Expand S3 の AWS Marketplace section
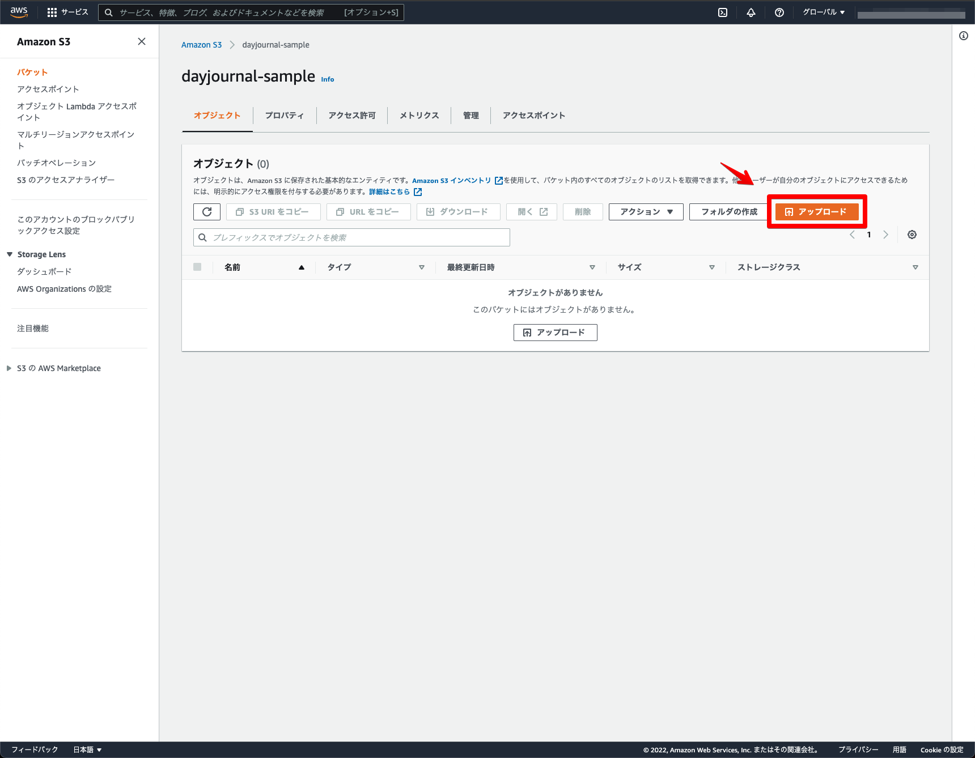Viewport: 975px width, 758px height. tap(9, 368)
